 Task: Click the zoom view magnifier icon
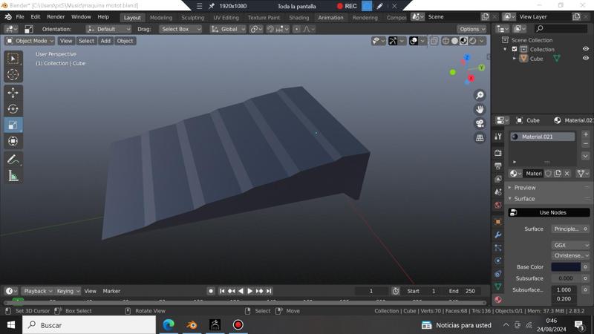(x=480, y=95)
